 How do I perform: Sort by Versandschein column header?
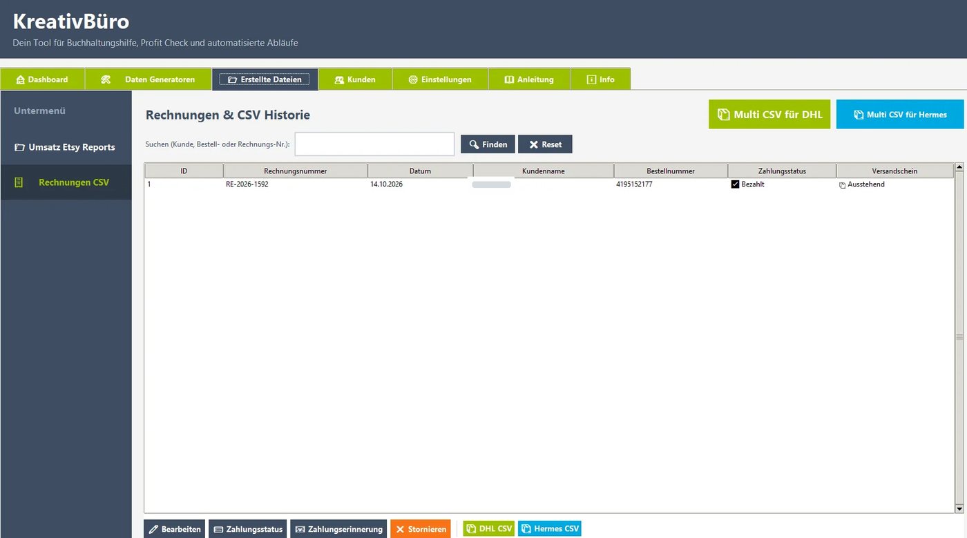click(x=894, y=171)
